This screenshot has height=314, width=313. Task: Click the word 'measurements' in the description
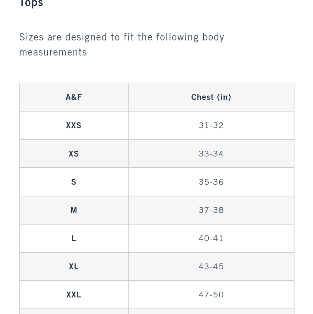pyautogui.click(x=53, y=52)
